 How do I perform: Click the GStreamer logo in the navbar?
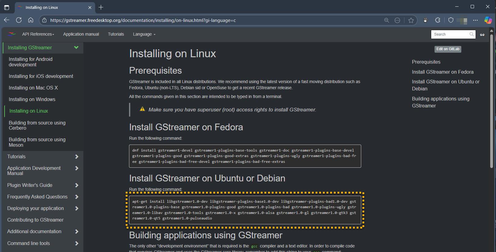pos(12,34)
